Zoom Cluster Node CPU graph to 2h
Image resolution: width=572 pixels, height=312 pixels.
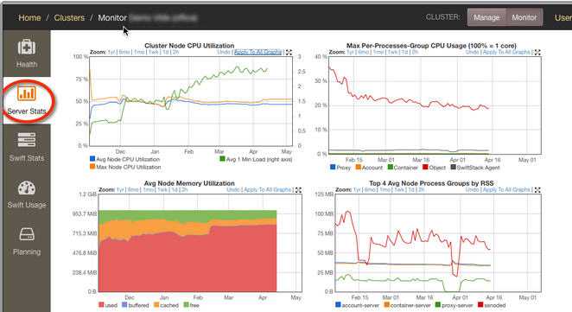[175, 52]
